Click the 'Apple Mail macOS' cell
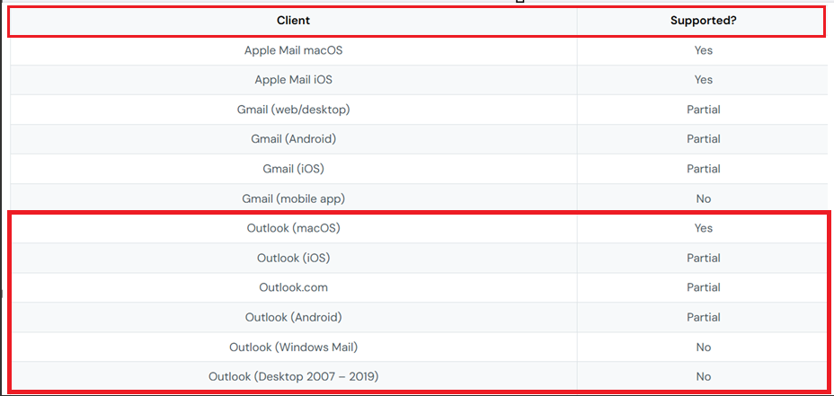 pyautogui.click(x=294, y=50)
